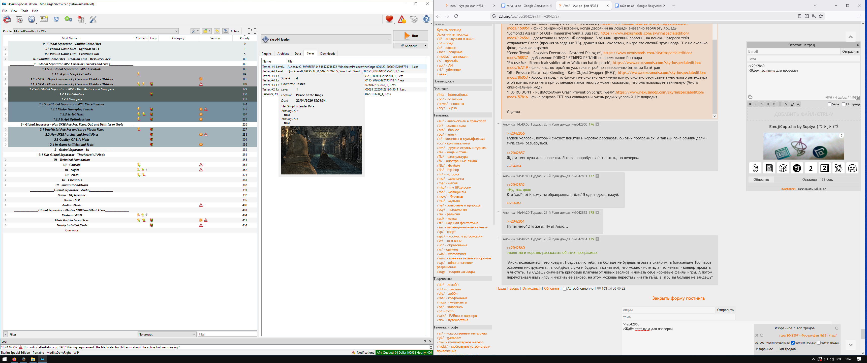Open Firefox from the Windows taskbar
This screenshot has height=363, width=867.
click(14, 359)
